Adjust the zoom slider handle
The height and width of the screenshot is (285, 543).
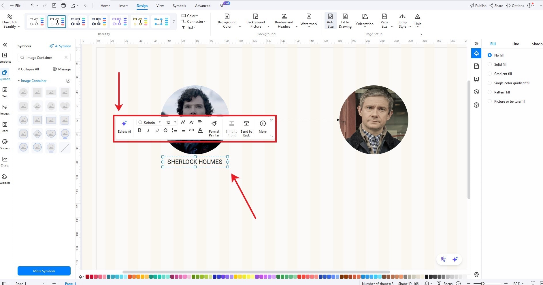point(482,283)
